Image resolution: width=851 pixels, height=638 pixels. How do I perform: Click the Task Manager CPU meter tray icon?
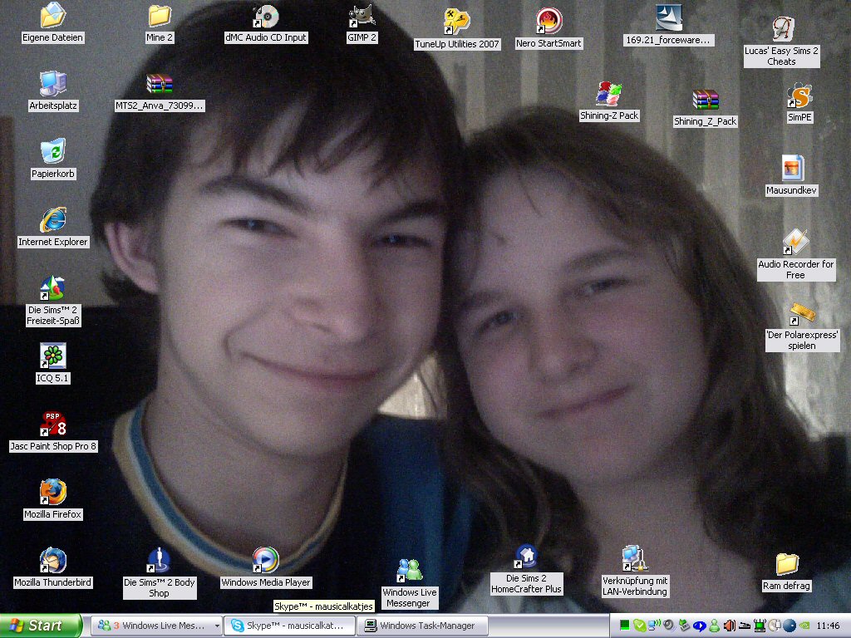point(625,626)
